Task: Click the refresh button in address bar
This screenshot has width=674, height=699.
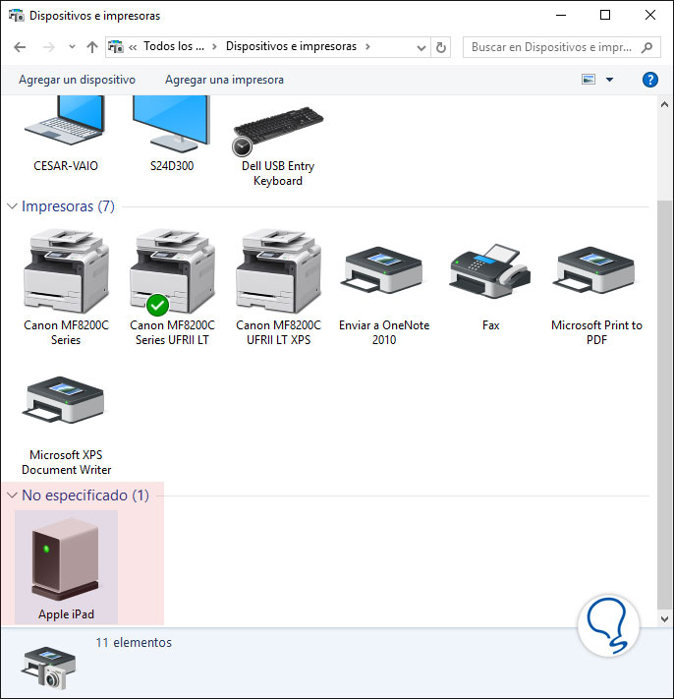Action: point(440,47)
